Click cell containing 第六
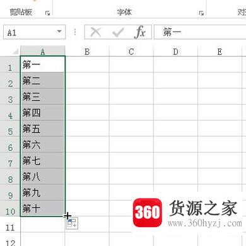The height and width of the screenshot is (246, 246). [43, 144]
